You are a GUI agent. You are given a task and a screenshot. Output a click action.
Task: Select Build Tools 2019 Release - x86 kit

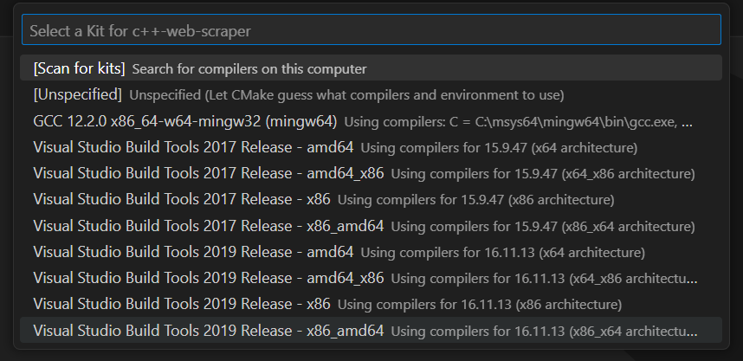click(182, 305)
